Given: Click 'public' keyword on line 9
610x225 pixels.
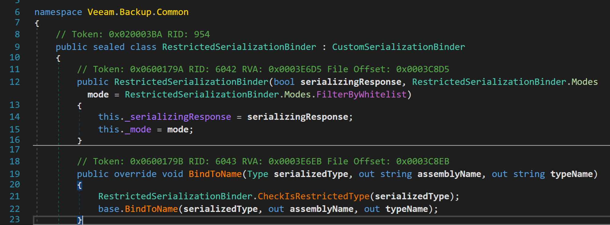Looking at the screenshot, I should [x=71, y=47].
